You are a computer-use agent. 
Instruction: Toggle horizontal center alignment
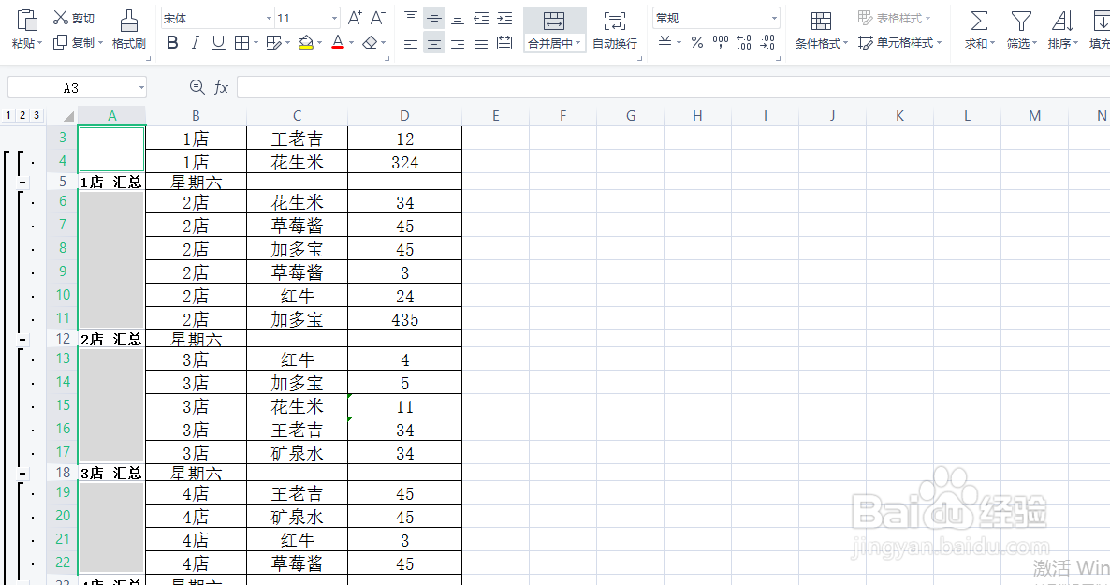tap(434, 42)
